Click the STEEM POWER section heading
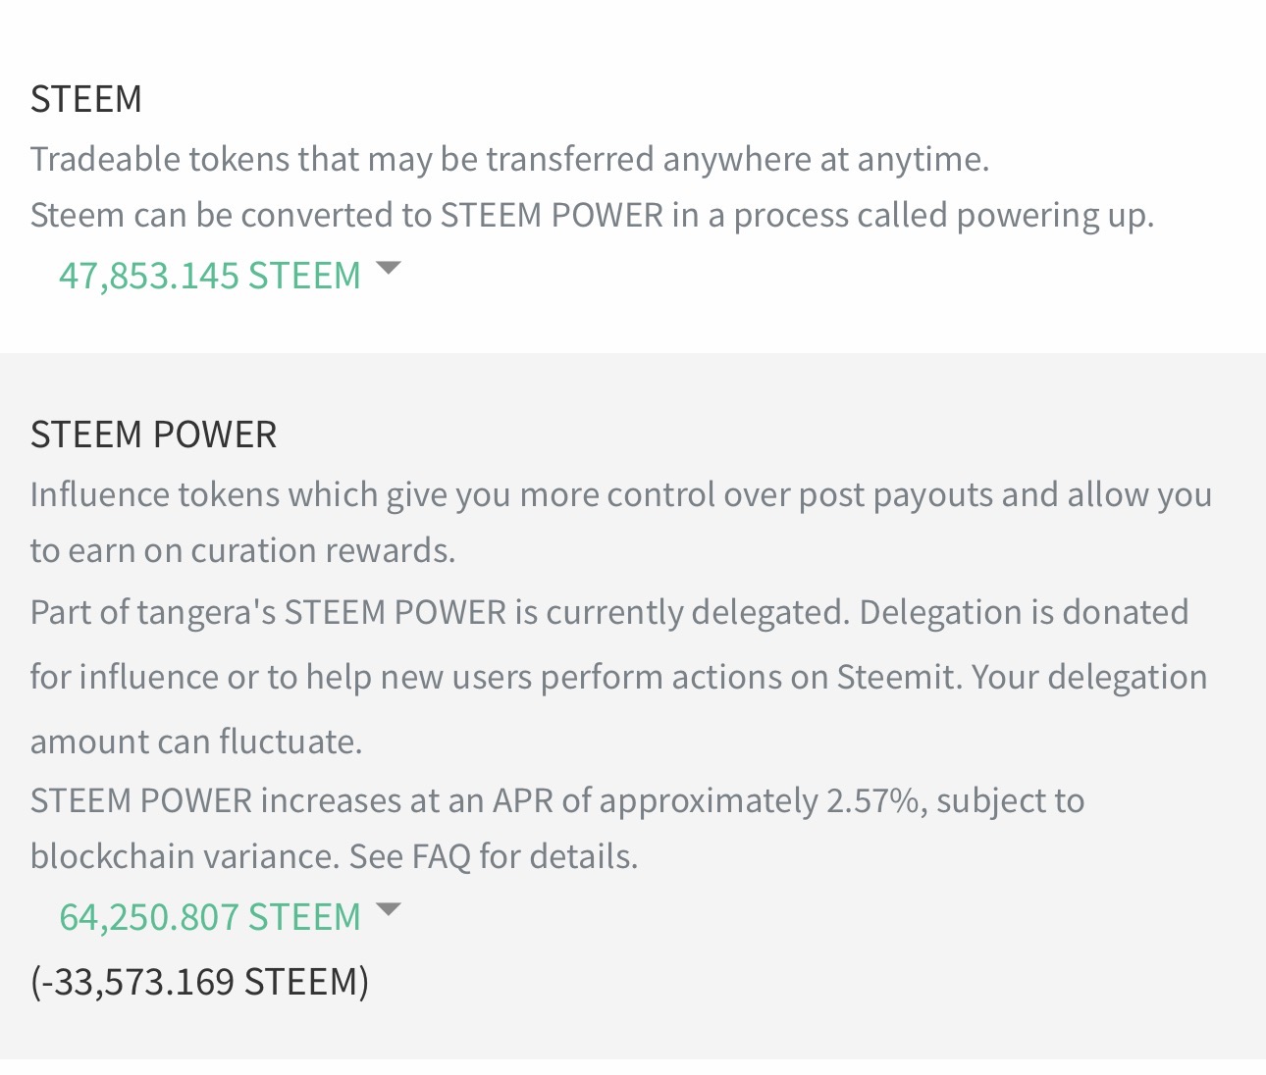 [x=153, y=435]
